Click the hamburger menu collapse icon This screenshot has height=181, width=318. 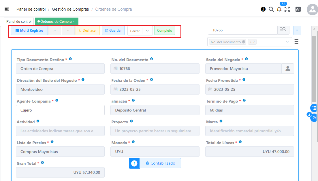click(x=7, y=9)
